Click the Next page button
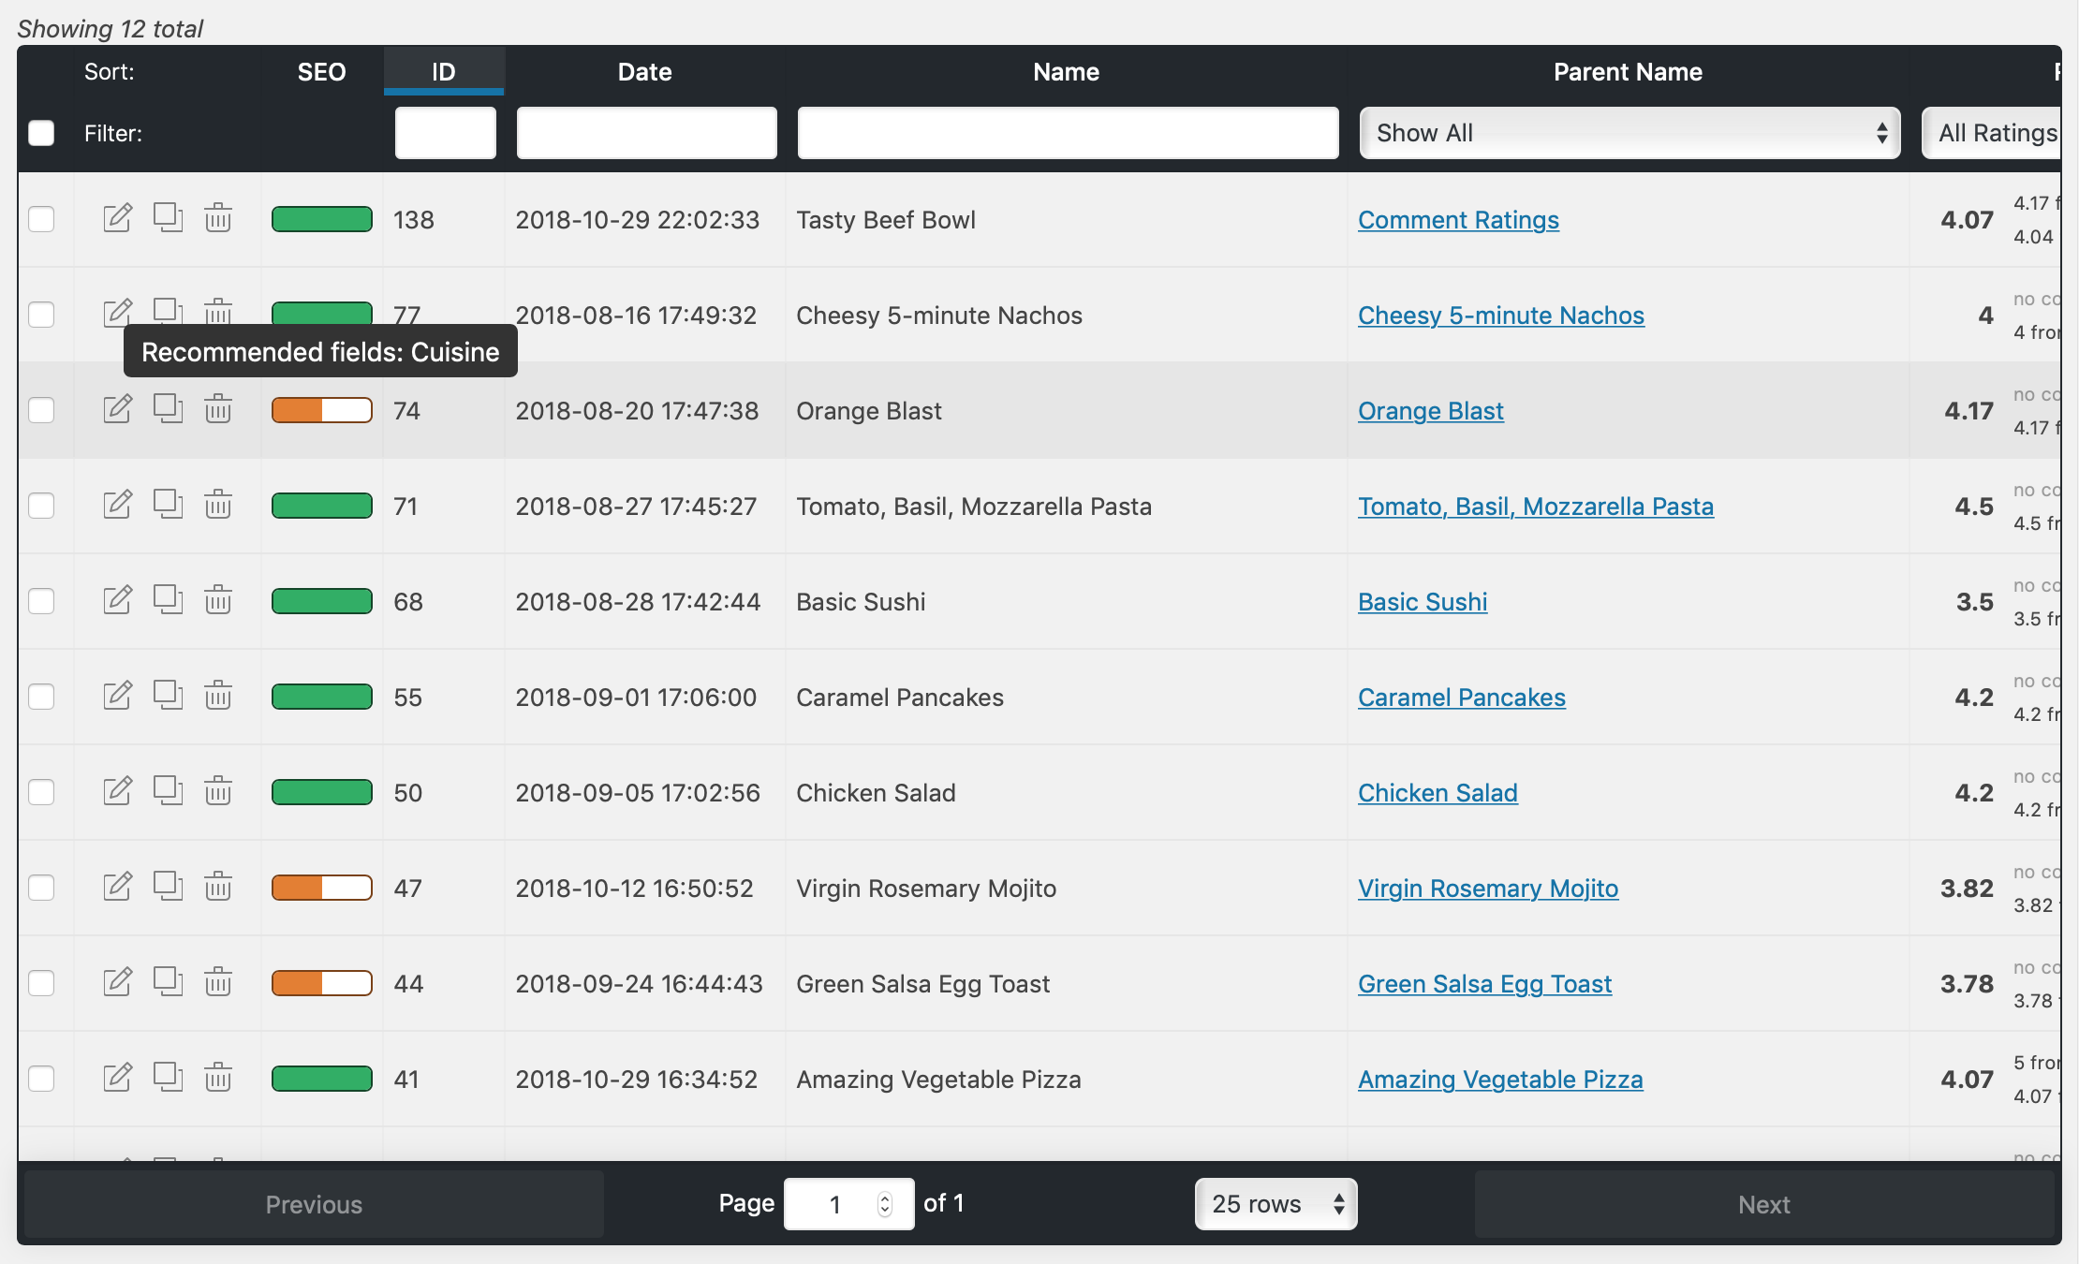 tap(1763, 1204)
